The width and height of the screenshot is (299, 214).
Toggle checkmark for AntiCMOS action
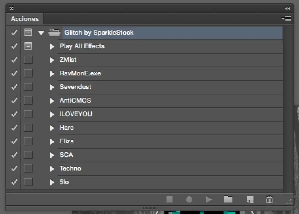coord(14,101)
